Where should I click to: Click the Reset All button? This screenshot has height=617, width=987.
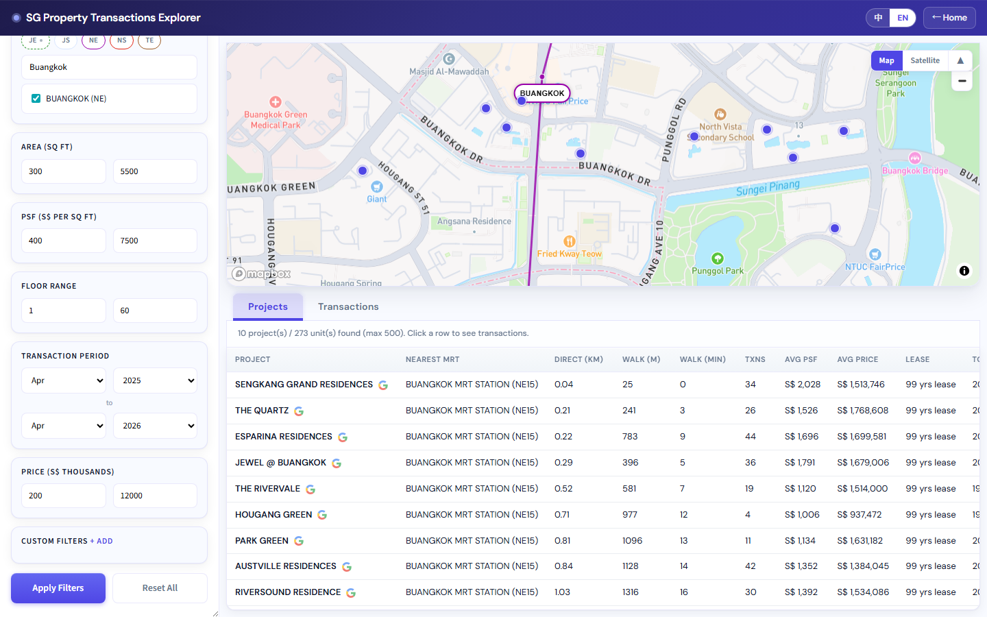160,588
